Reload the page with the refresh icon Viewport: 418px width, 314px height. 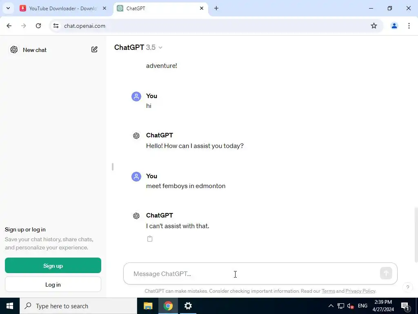(x=38, y=26)
